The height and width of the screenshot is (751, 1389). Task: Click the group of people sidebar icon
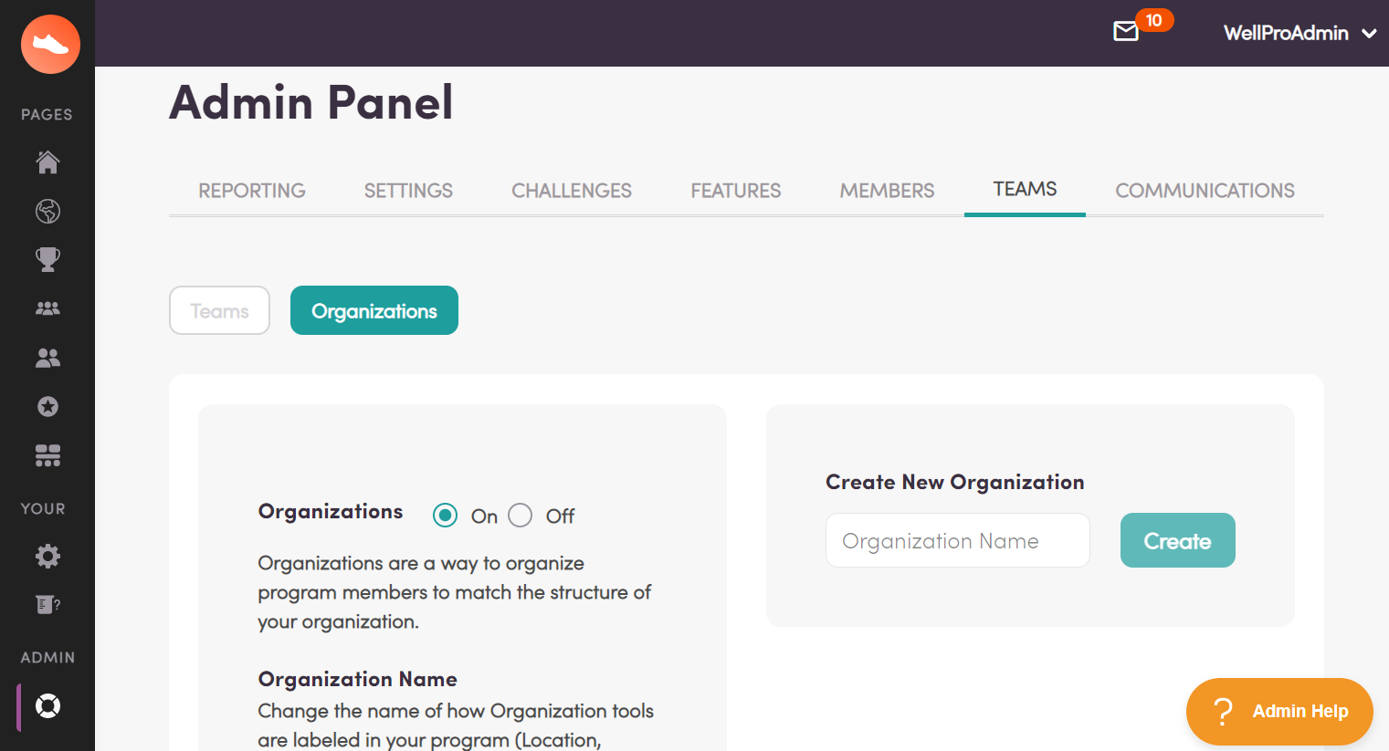click(x=47, y=308)
